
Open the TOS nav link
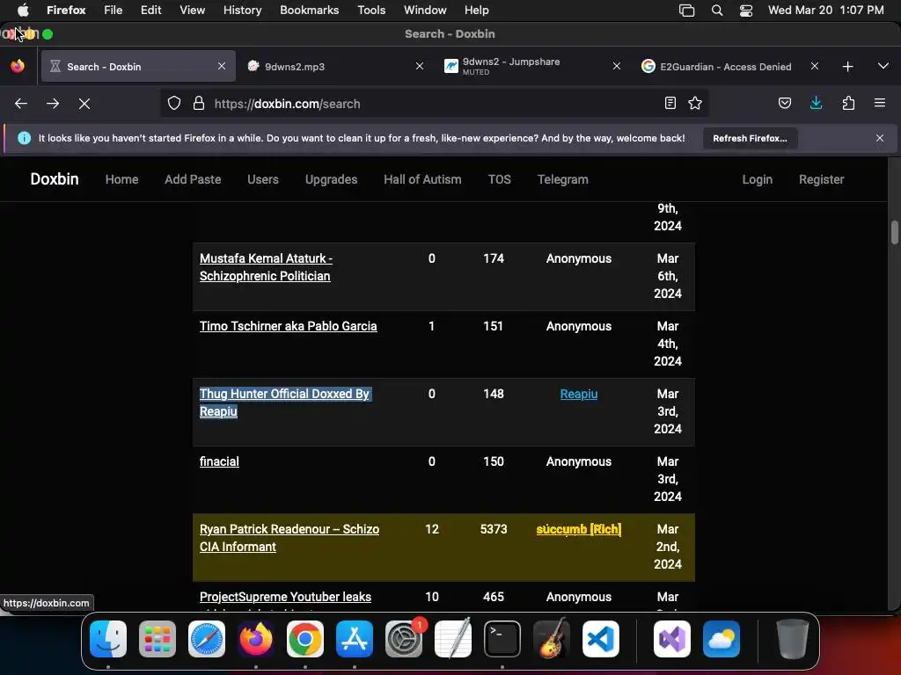point(500,179)
